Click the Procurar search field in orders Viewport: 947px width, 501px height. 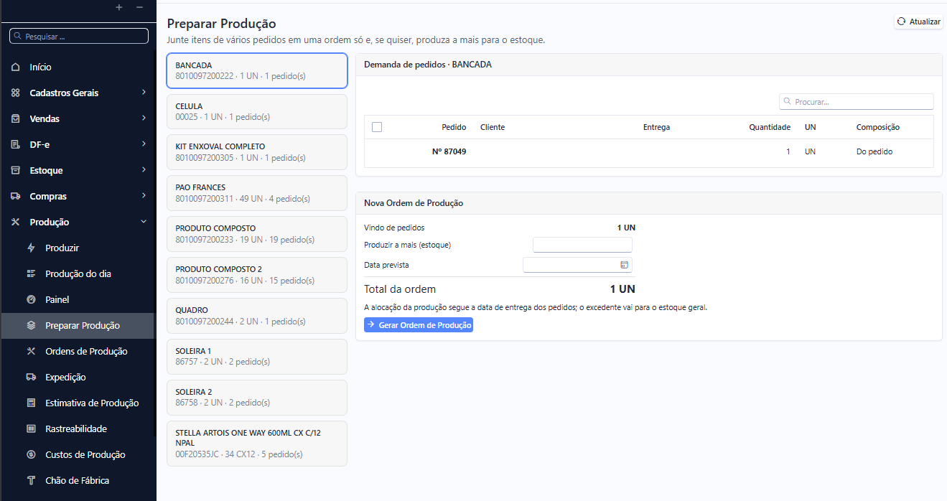click(857, 102)
